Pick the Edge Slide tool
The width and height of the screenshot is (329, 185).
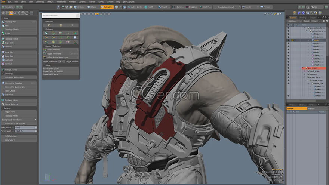[x=19, y=43]
